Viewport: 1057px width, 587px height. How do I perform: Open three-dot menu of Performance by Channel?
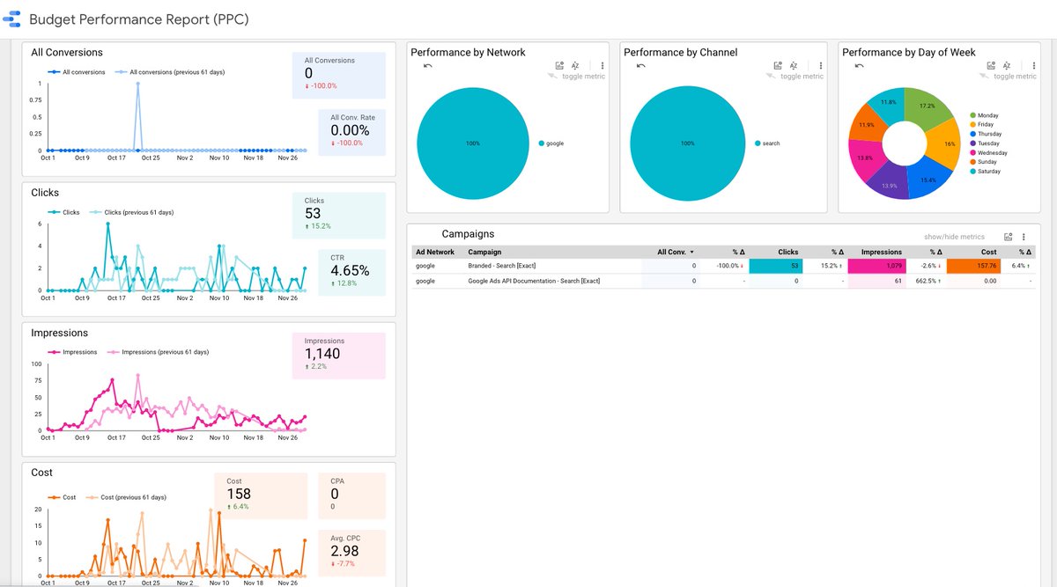pos(821,65)
